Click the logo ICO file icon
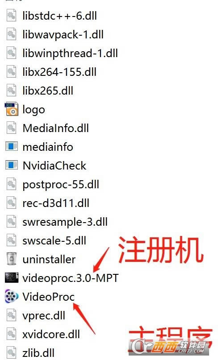 click(x=12, y=109)
